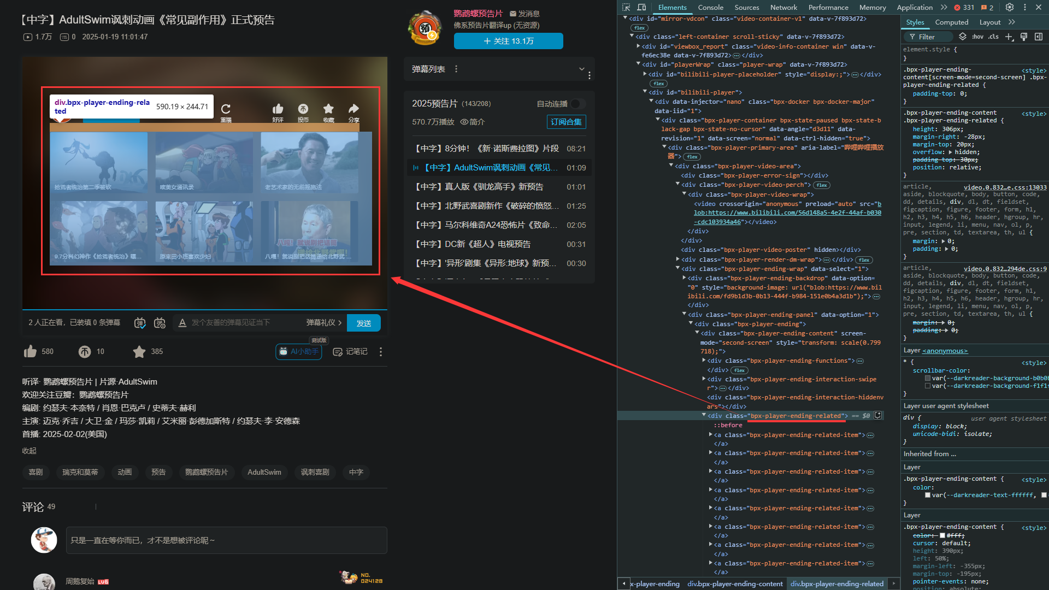Toggle the 自动连播 autoplay switch
This screenshot has width=1049, height=590.
[578, 104]
